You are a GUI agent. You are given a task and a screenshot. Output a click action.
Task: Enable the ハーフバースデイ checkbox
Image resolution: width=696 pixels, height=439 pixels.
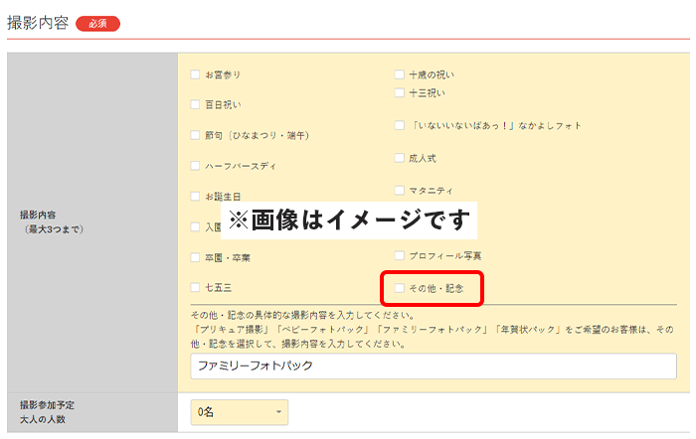tap(195, 166)
